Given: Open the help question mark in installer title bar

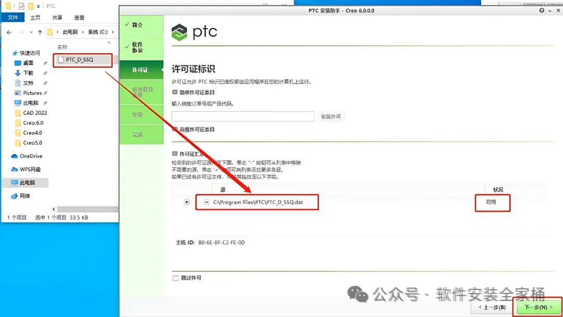Looking at the screenshot, I should tap(542, 10).
